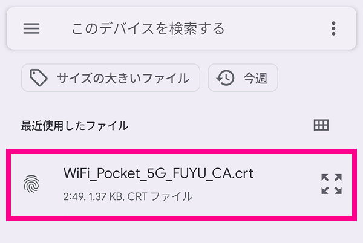Click the 最近使用したファイル section header

(x=74, y=126)
